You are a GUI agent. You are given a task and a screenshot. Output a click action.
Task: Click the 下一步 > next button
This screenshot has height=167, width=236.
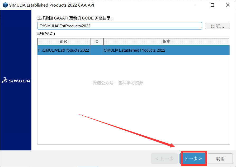pos(193,159)
